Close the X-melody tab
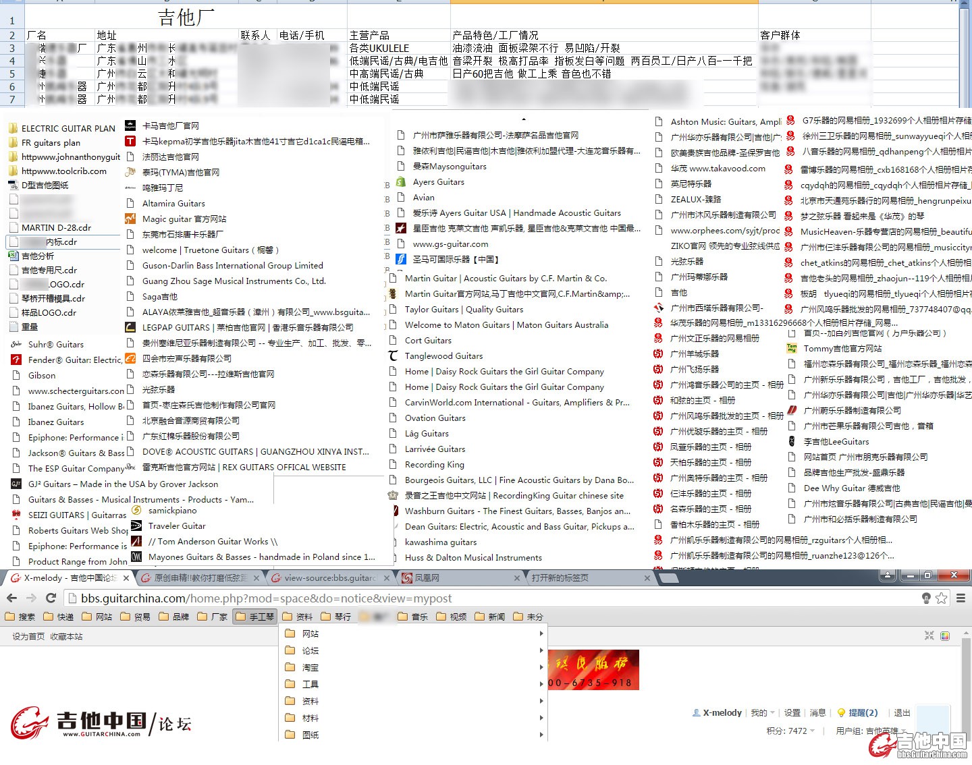The width and height of the screenshot is (972, 765). pos(126,578)
